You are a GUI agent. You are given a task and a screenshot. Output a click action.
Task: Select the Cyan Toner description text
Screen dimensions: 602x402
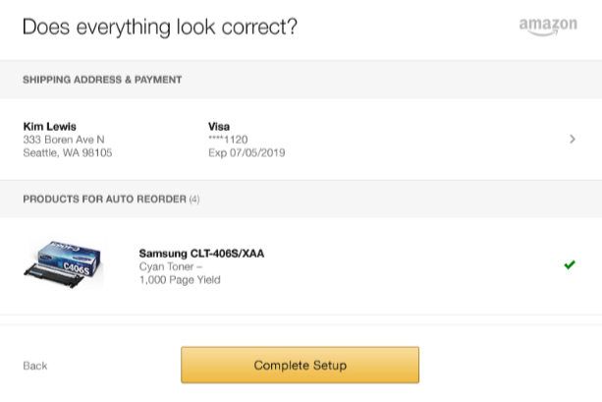pyautogui.click(x=171, y=266)
